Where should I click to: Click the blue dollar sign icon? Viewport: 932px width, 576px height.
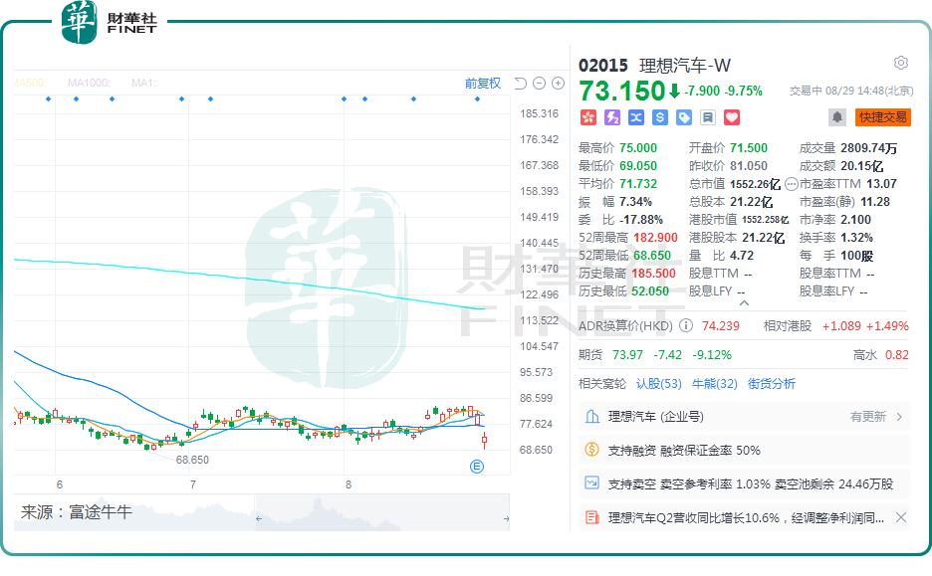pos(660,117)
